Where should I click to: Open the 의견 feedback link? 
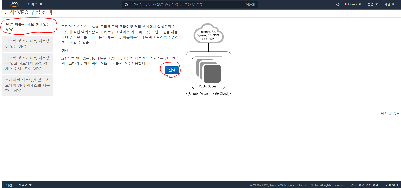(9, 185)
